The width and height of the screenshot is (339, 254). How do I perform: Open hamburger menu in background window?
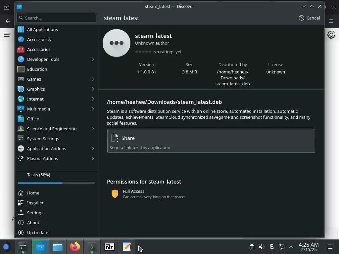coord(7,34)
